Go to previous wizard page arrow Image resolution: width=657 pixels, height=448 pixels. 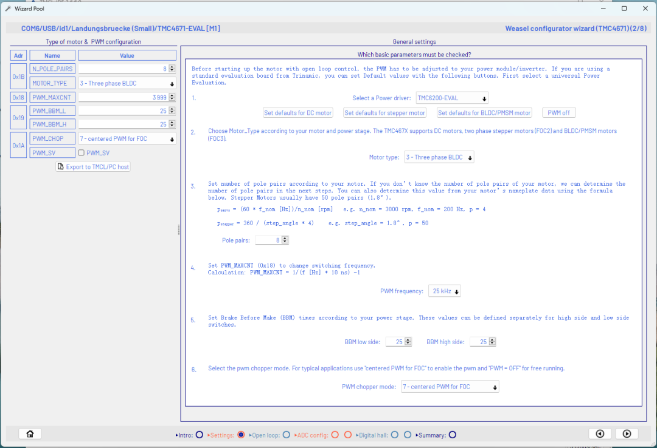[600, 434]
